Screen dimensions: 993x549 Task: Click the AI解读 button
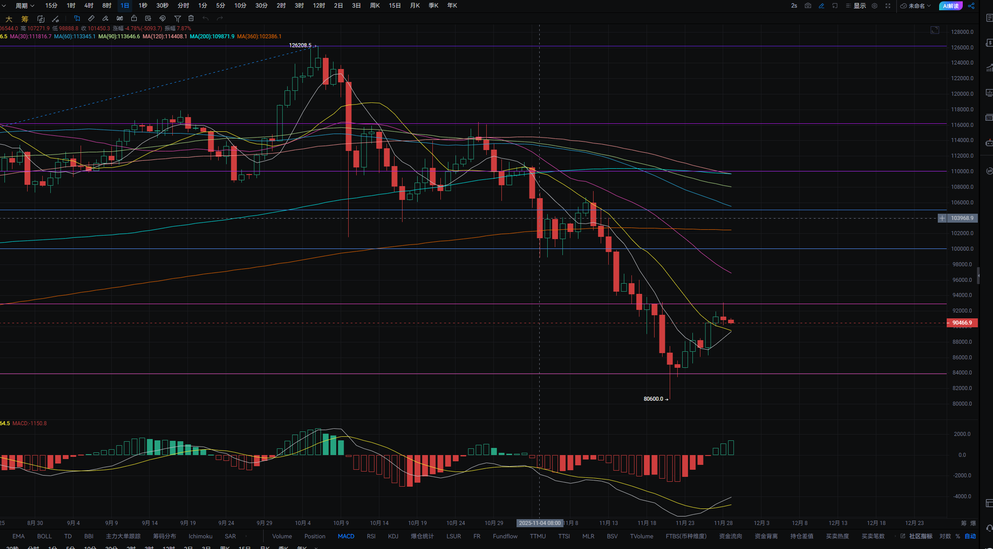click(x=951, y=6)
